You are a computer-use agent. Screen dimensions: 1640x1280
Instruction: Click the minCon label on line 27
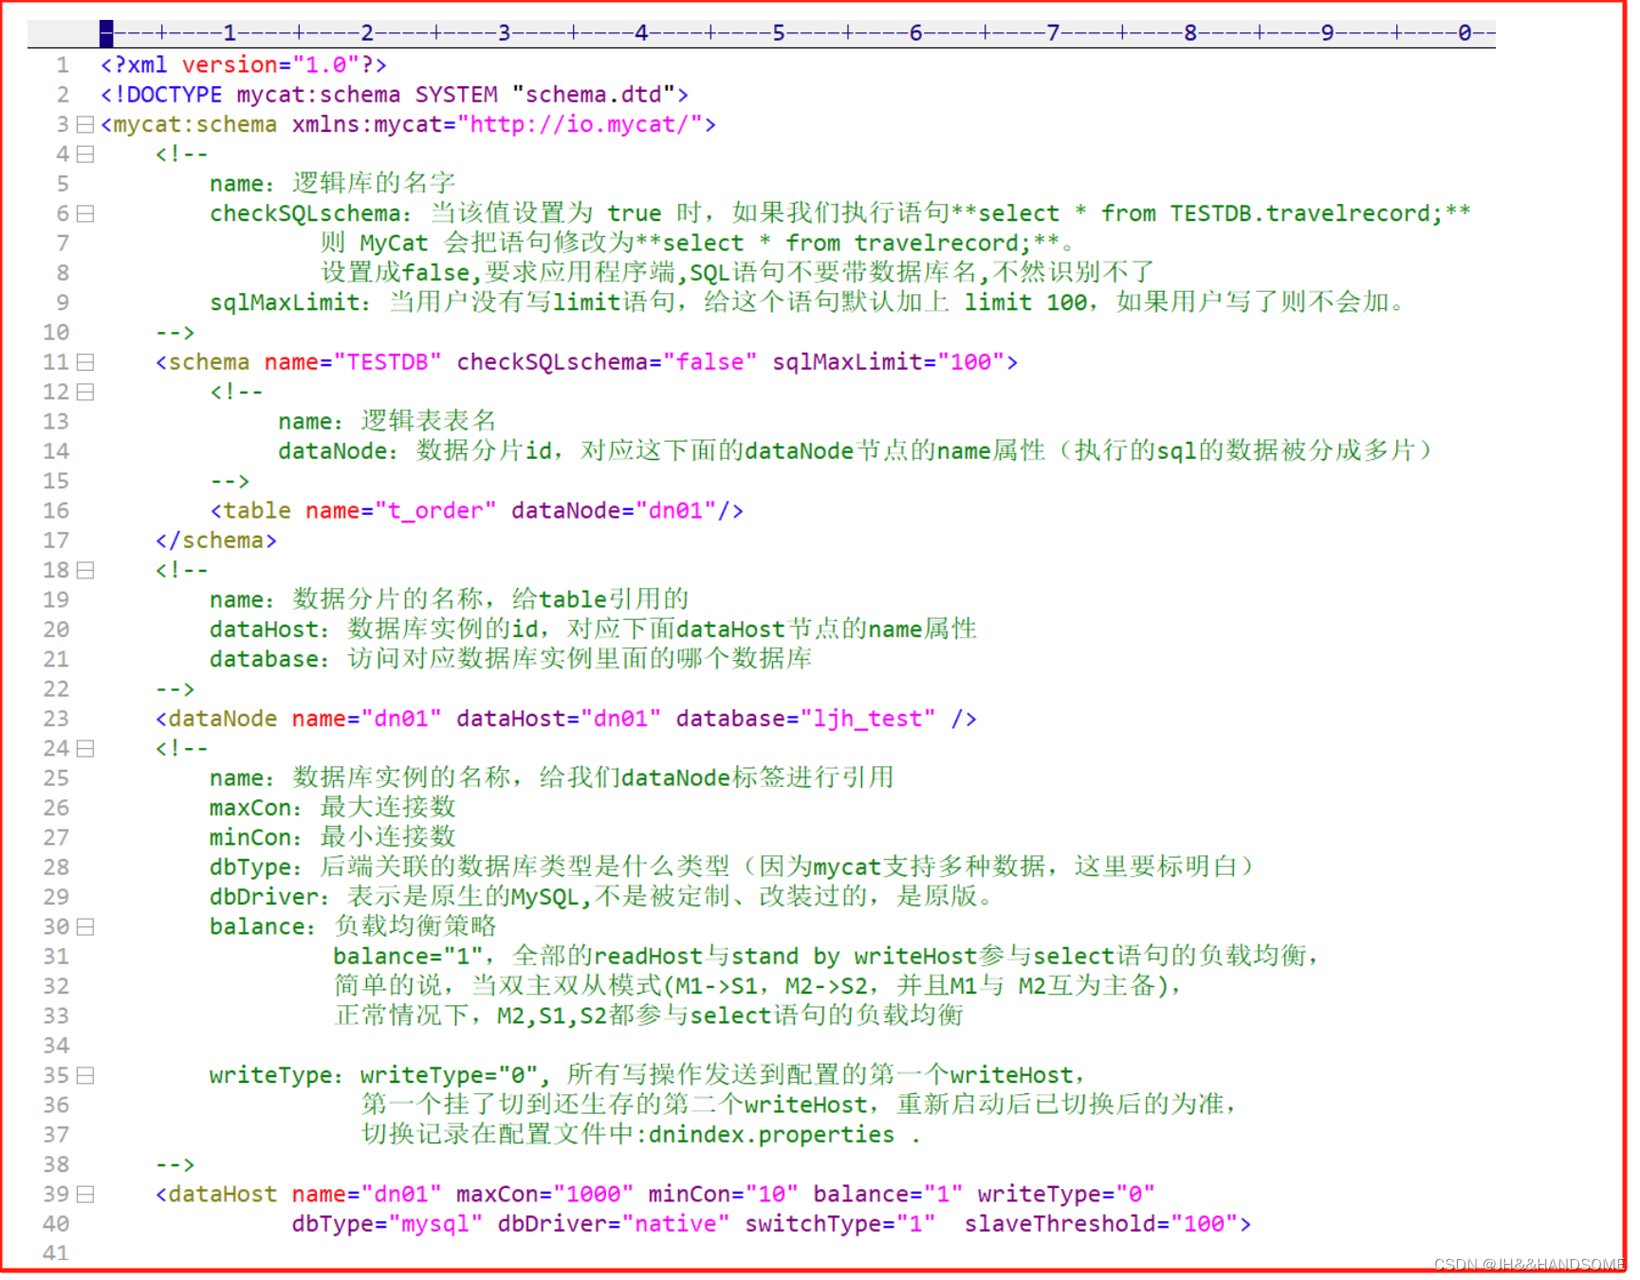tap(250, 837)
